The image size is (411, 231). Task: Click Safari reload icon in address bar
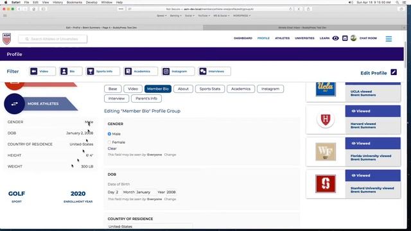pos(290,9)
